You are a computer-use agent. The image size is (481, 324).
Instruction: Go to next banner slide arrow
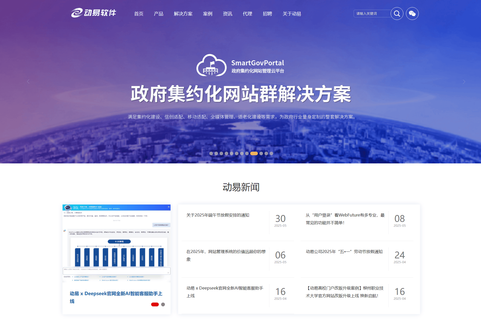(464, 82)
